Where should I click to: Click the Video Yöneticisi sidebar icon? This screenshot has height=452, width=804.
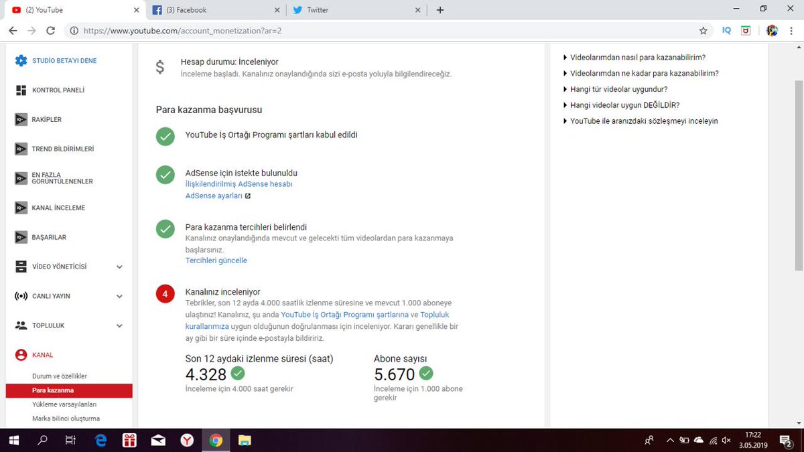tap(21, 267)
